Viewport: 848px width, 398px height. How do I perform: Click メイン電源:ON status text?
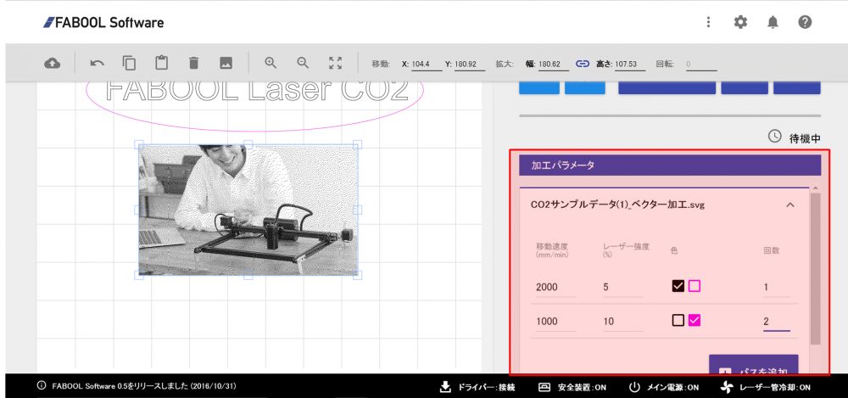coord(672,387)
